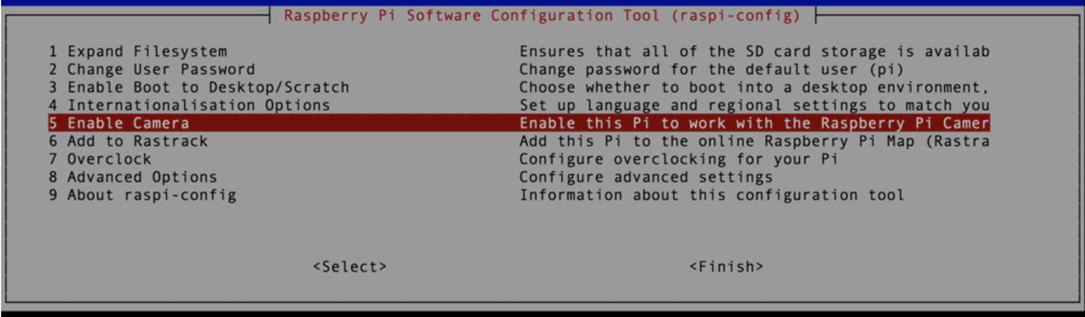Screen dimensions: 1085x317
Task: Click the SD card storage description
Action: (x=754, y=51)
